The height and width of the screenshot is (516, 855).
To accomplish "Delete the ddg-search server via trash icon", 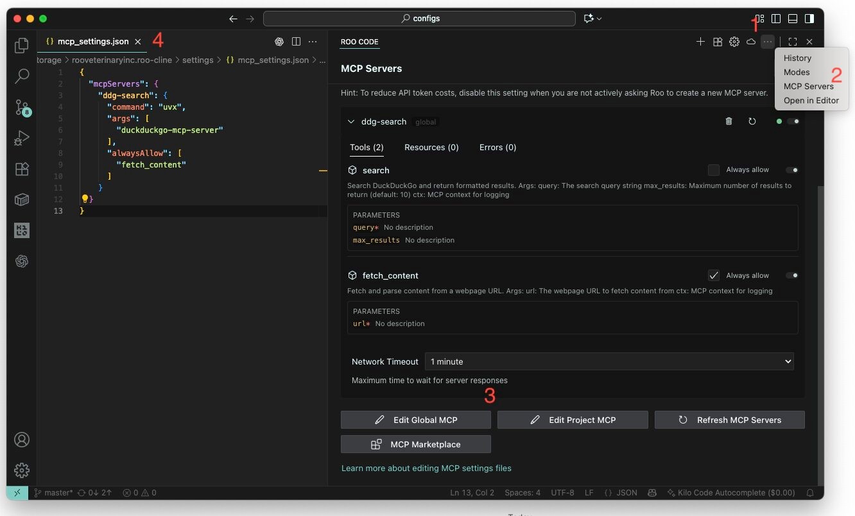I will click(x=729, y=121).
